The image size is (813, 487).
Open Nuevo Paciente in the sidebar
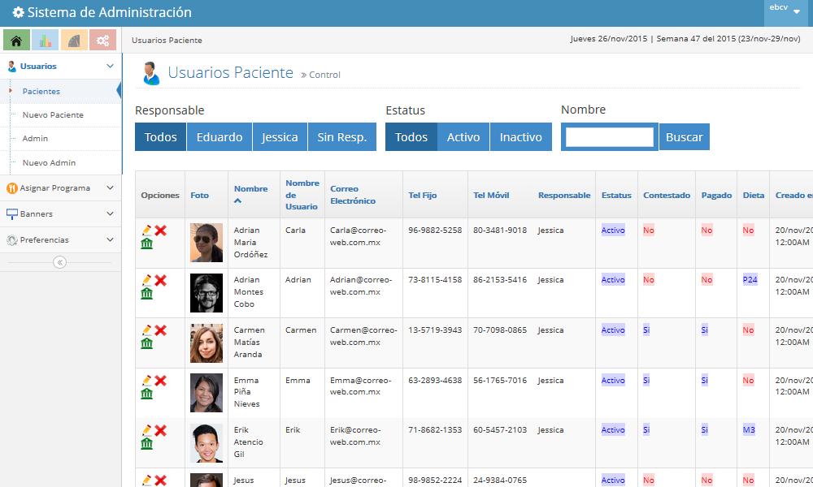pos(53,115)
